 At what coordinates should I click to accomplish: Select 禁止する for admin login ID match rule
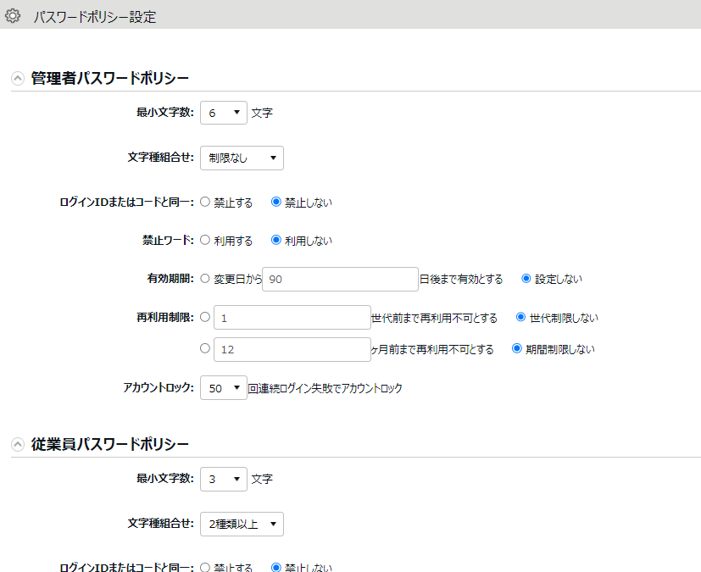coord(203,202)
